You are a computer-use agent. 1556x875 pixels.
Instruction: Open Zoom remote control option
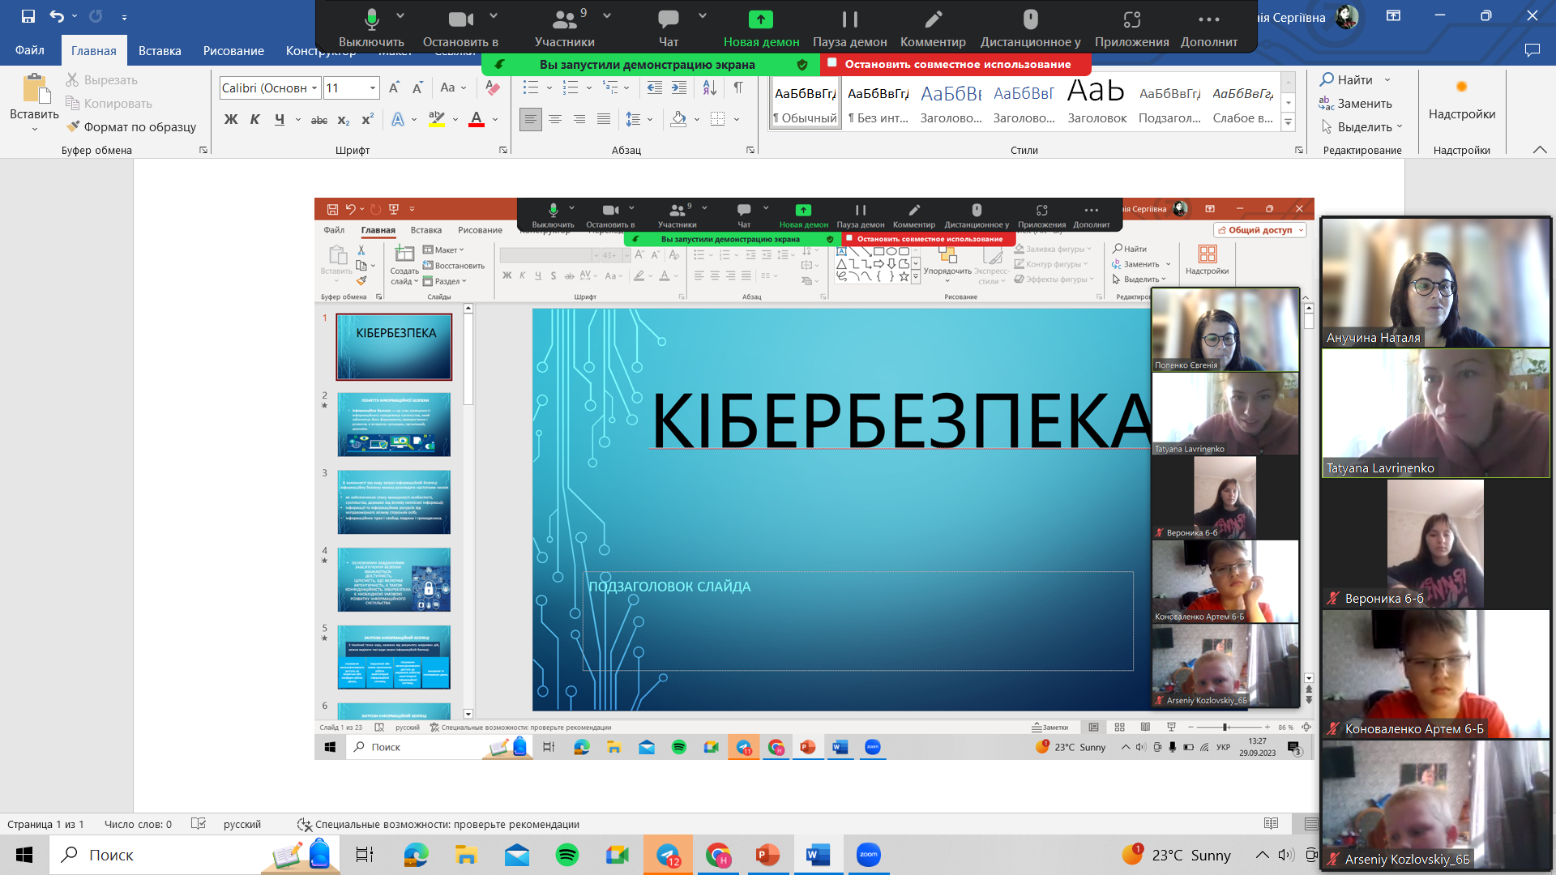coord(1030,28)
